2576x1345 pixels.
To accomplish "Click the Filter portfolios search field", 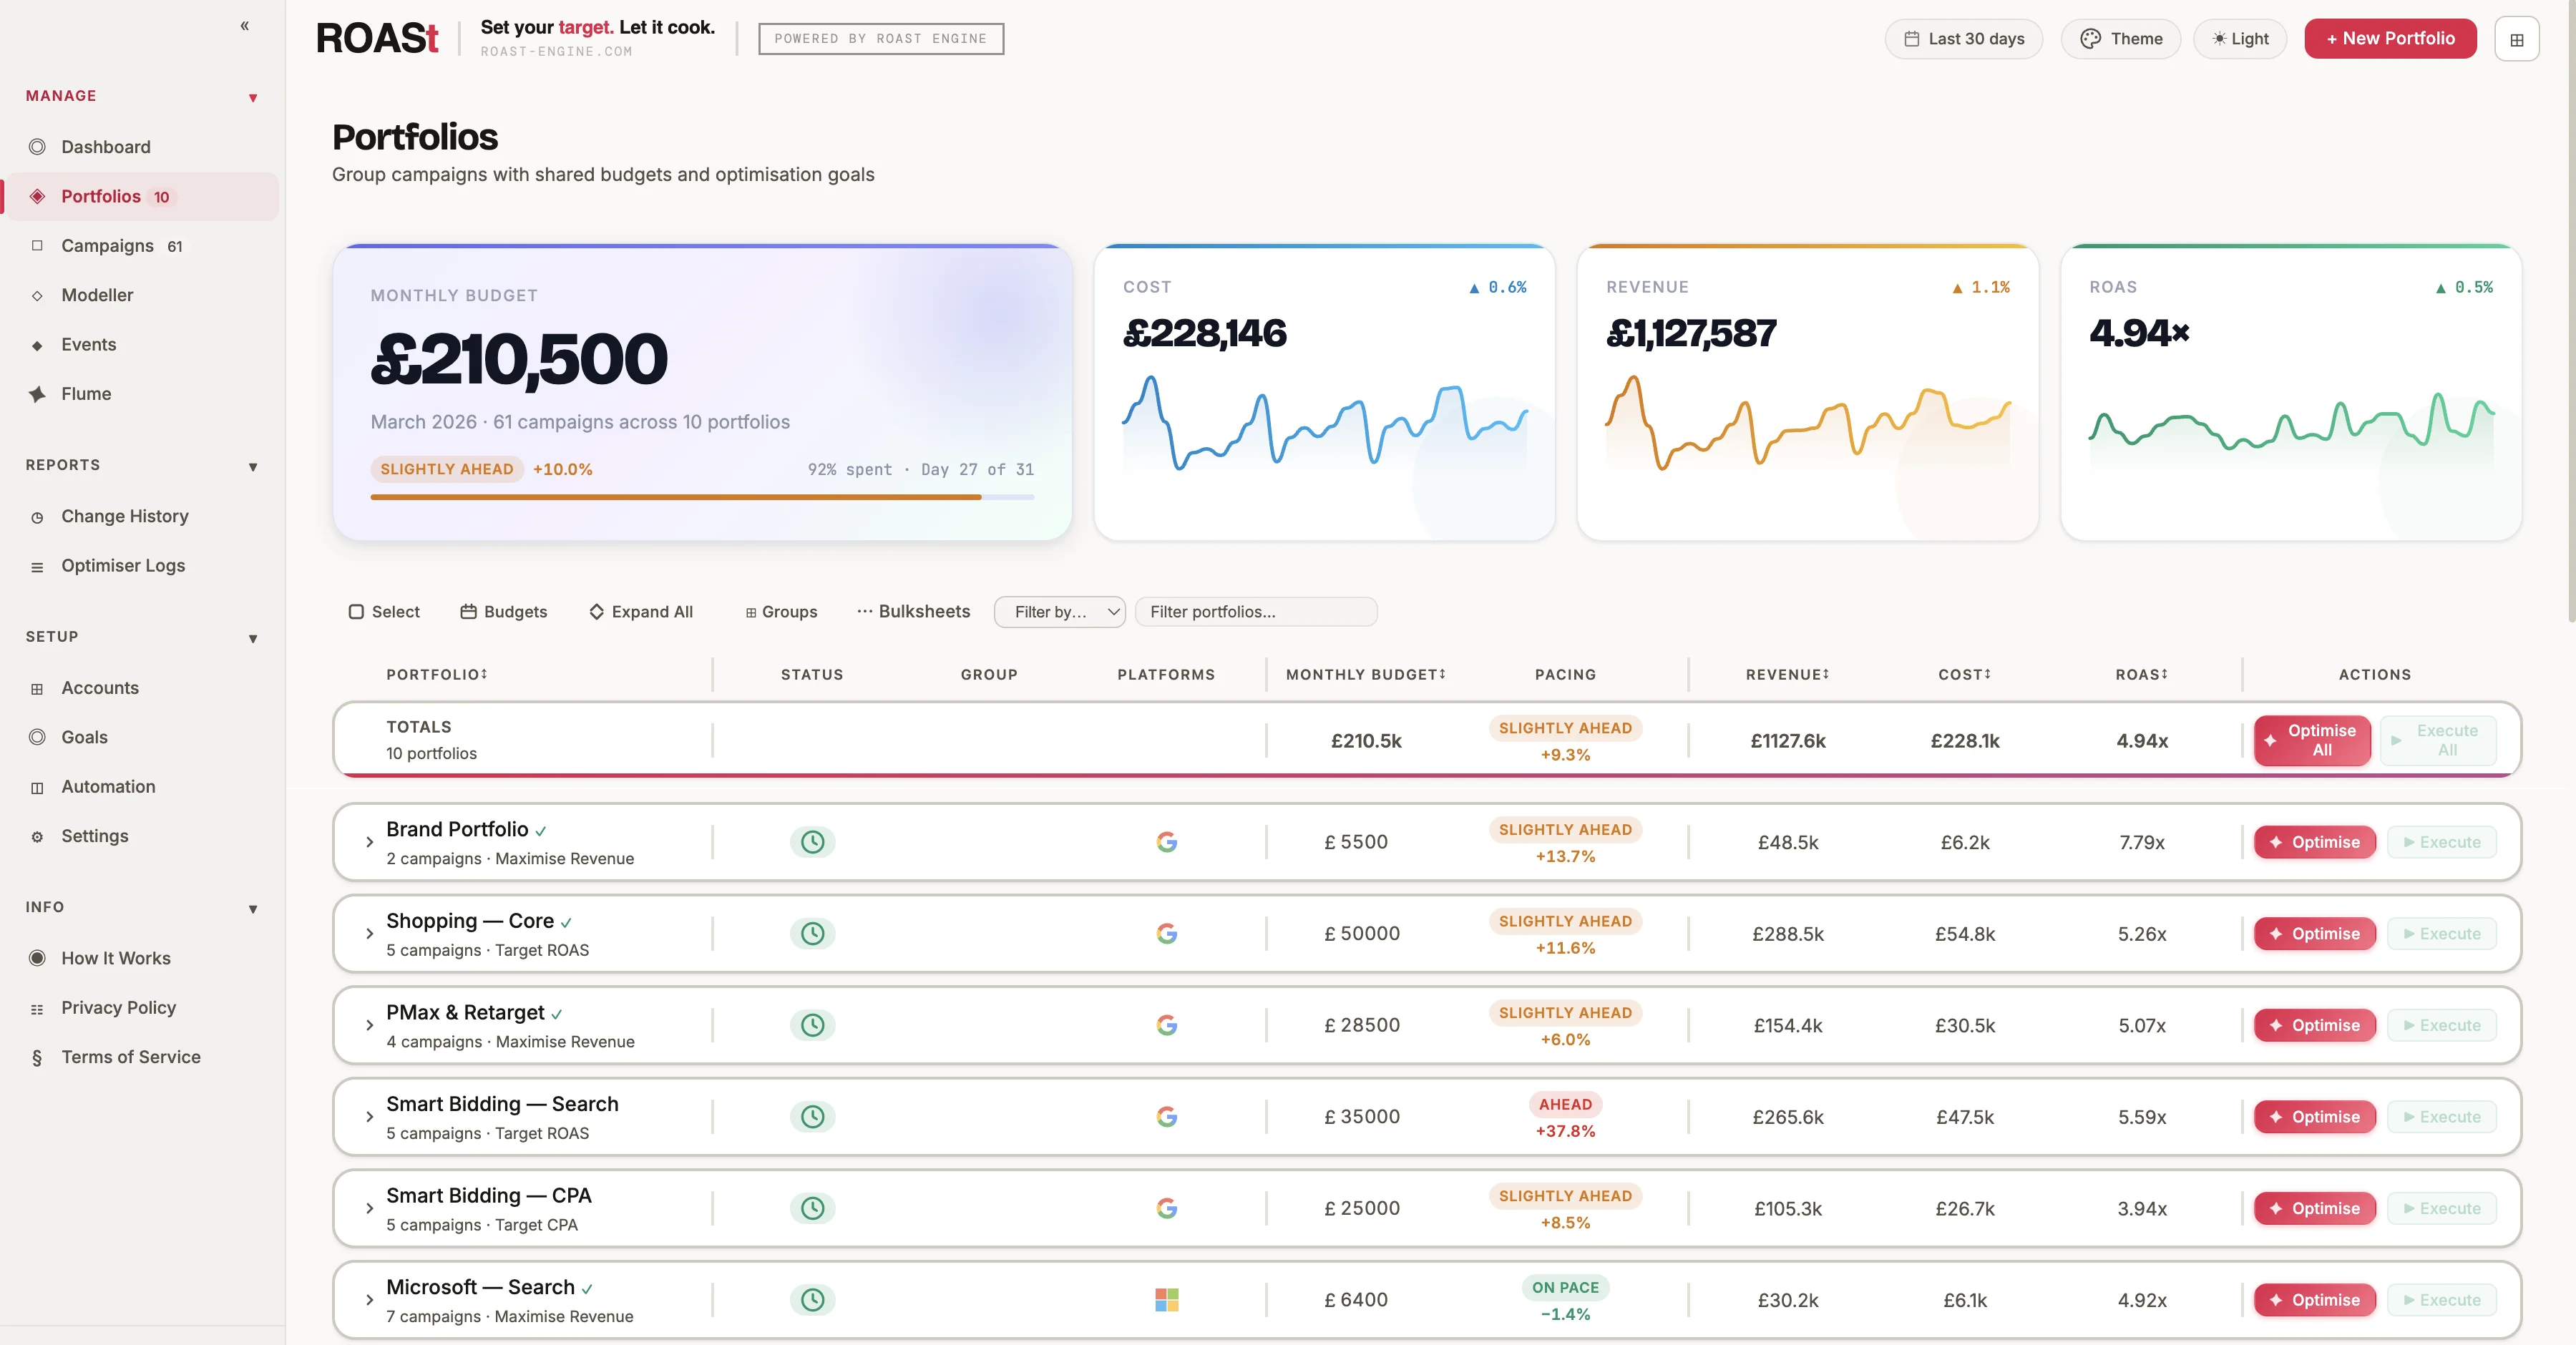I will pyautogui.click(x=1256, y=612).
